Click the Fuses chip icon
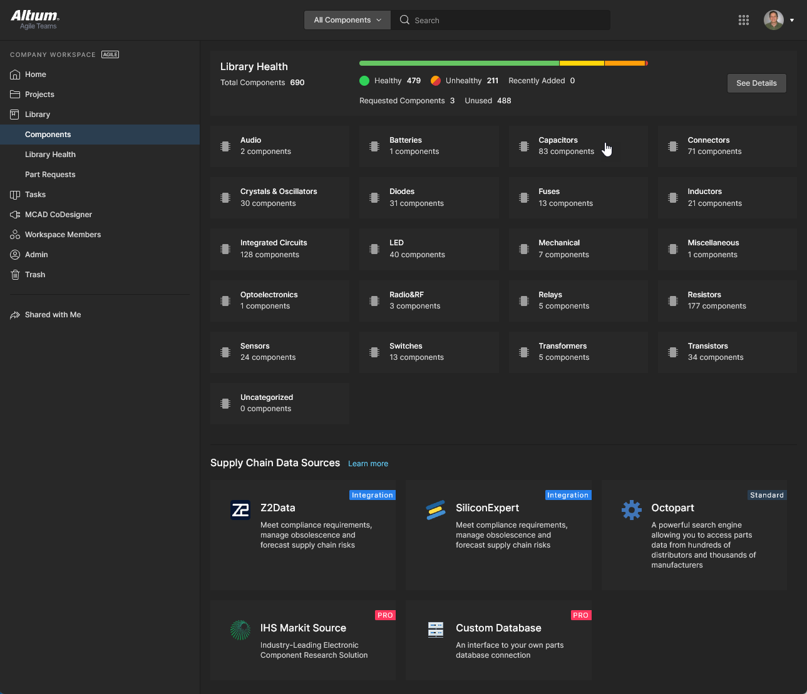 (524, 198)
